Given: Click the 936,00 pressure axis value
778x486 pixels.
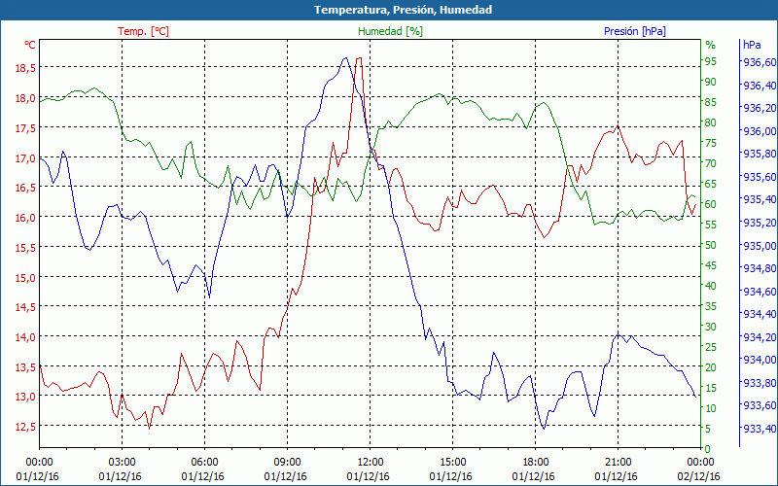Looking at the screenshot, I should click(x=760, y=131).
